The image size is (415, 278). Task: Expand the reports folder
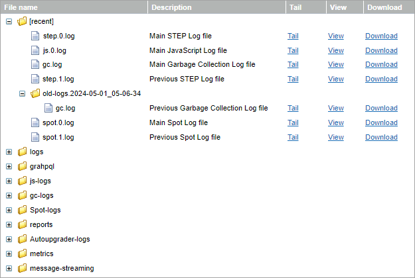click(x=9, y=224)
